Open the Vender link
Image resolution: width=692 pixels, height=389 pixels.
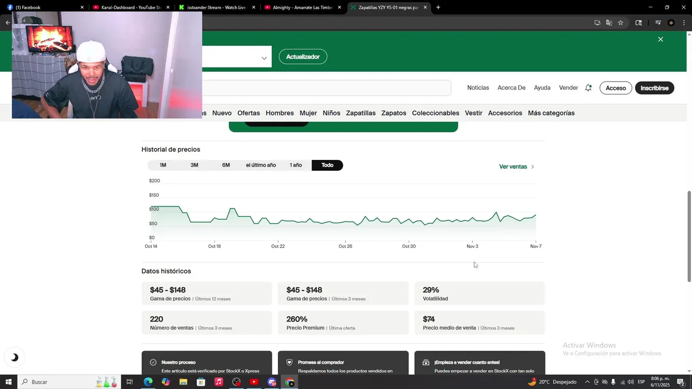[x=568, y=88]
